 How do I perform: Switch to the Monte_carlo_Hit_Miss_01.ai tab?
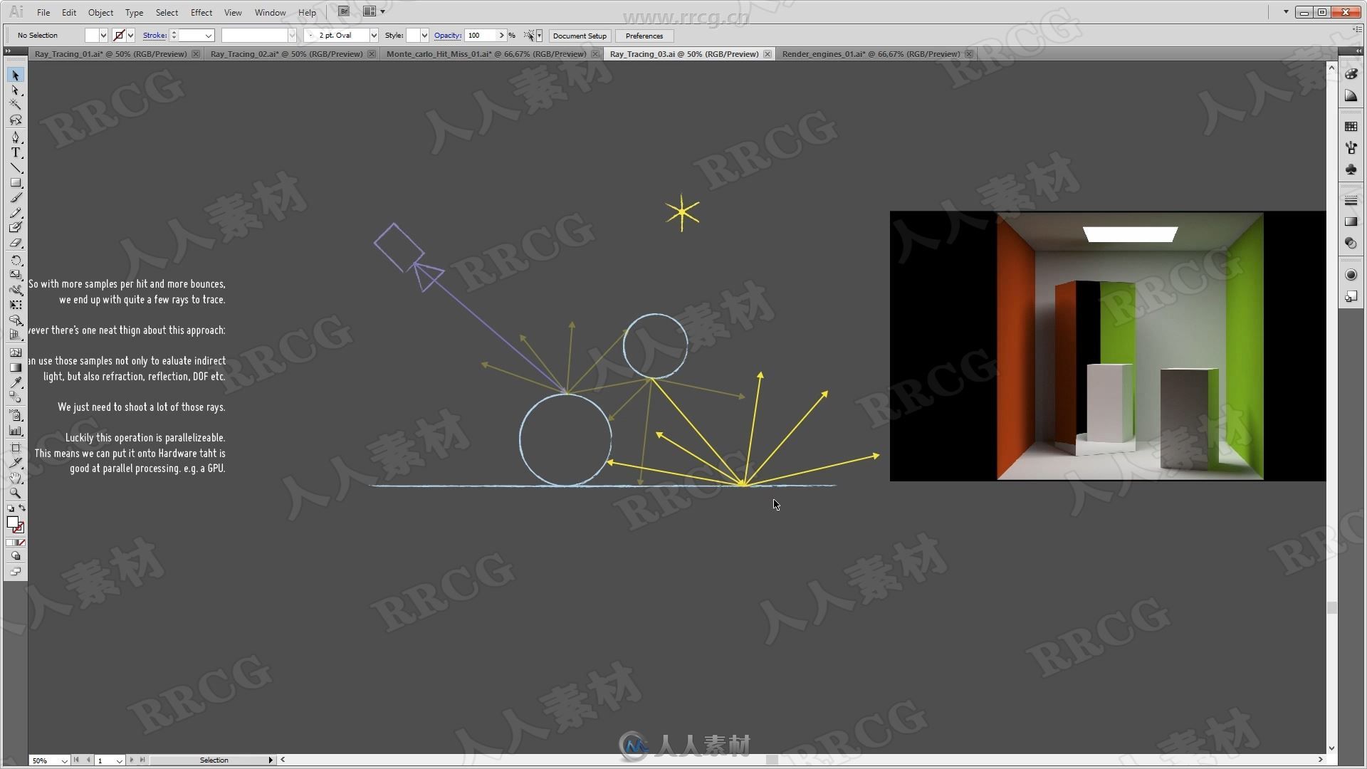[486, 54]
